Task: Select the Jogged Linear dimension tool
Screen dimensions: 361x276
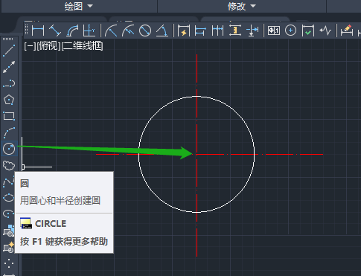Action: coord(325,31)
